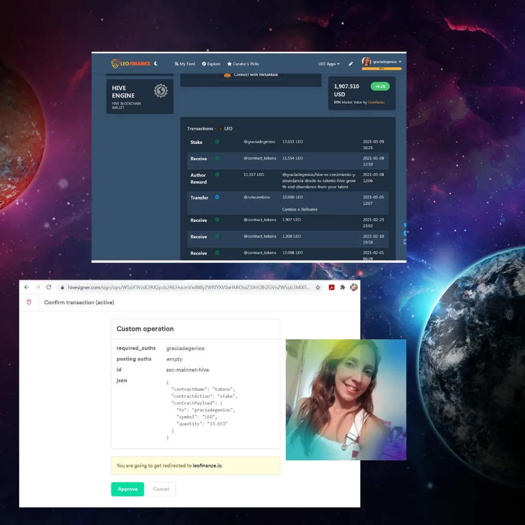Image resolution: width=525 pixels, height=525 pixels.
Task: Click the Author Reward status icon
Action: (217, 175)
